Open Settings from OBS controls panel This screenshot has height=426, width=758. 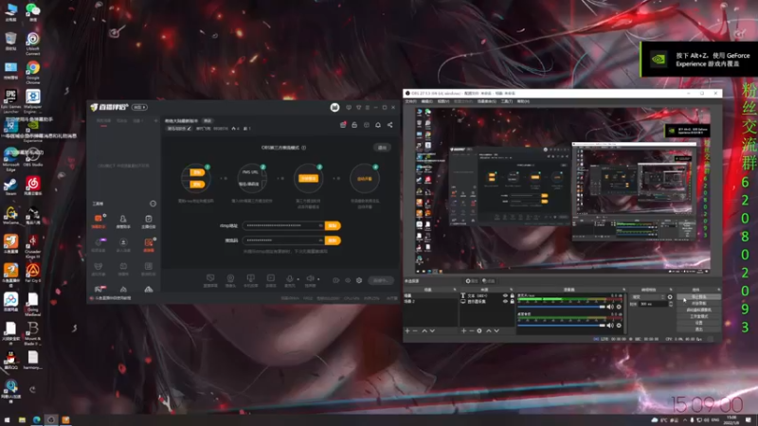[x=698, y=323]
